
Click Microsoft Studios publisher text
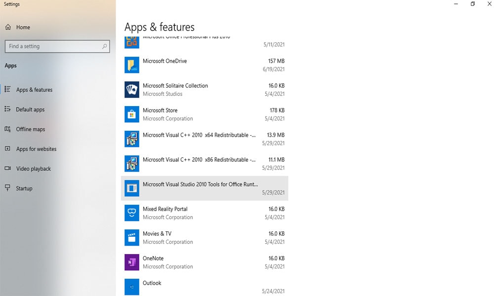163,94
